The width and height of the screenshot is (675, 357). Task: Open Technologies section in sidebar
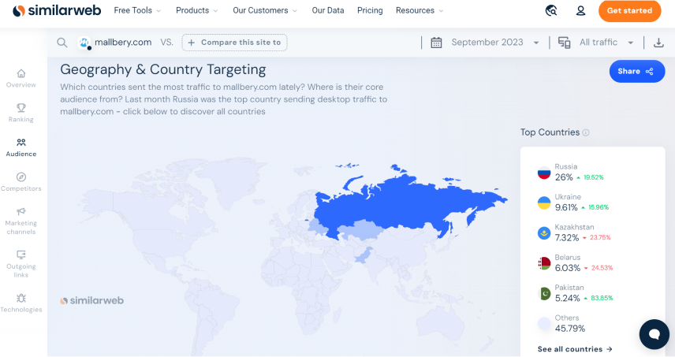click(21, 303)
